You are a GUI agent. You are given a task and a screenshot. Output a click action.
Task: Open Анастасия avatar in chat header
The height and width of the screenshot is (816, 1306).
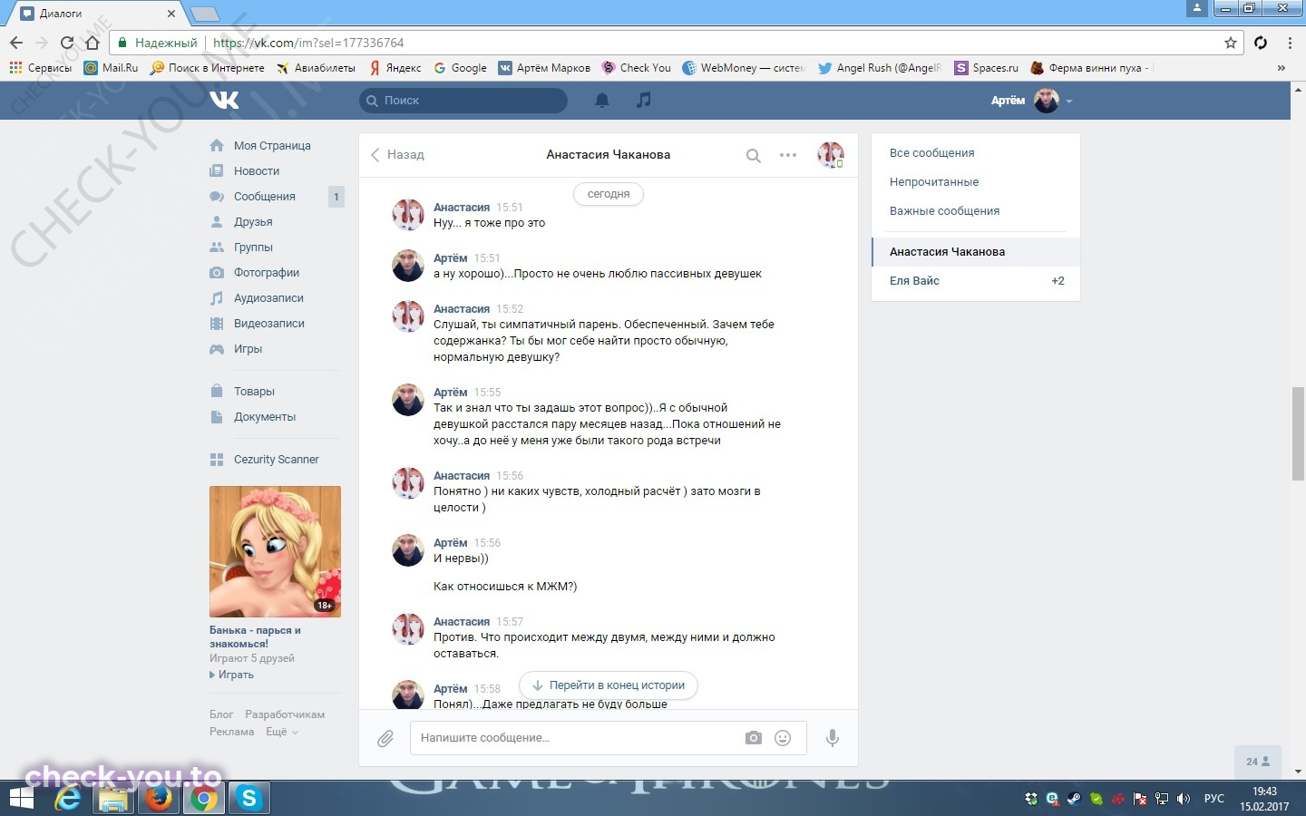coord(831,155)
